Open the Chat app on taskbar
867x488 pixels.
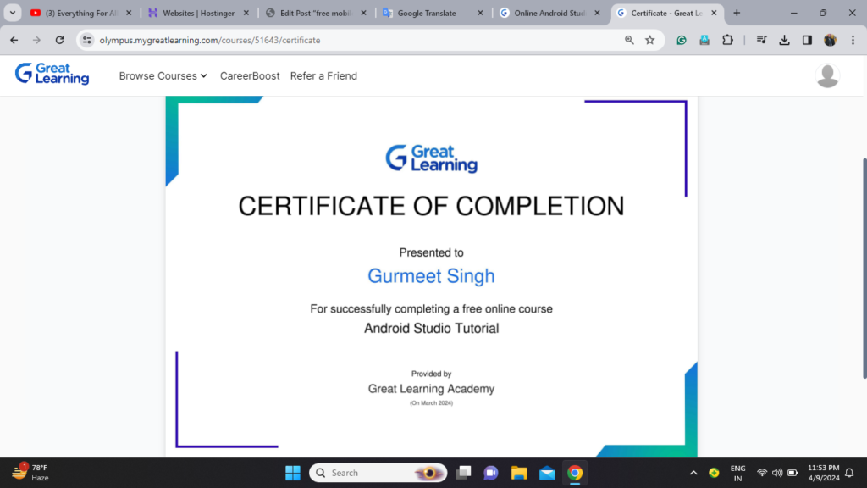(x=491, y=473)
